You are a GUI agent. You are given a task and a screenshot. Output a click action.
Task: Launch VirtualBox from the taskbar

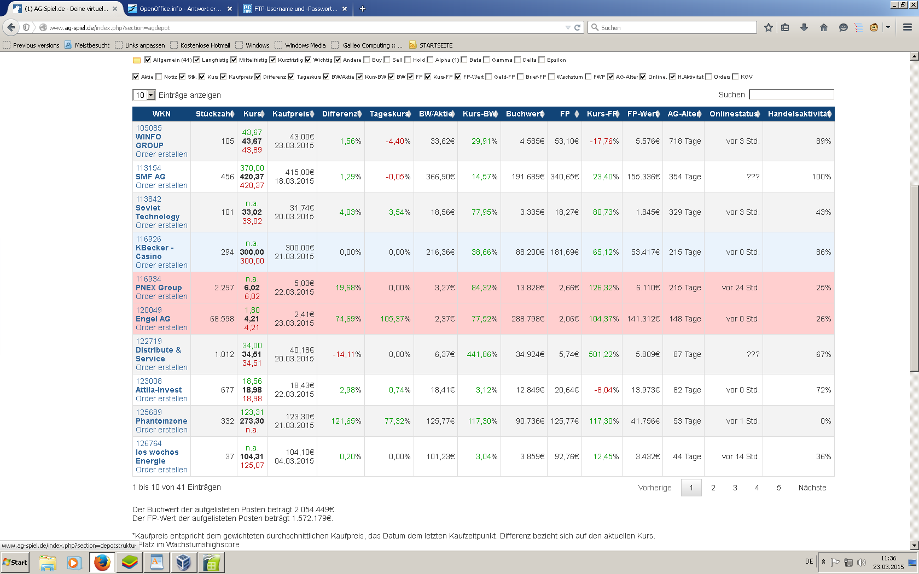pyautogui.click(x=184, y=563)
